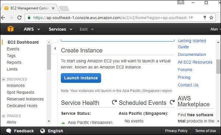Open the All EC2 Resources link
This screenshot has width=221, height=135.
195,62
